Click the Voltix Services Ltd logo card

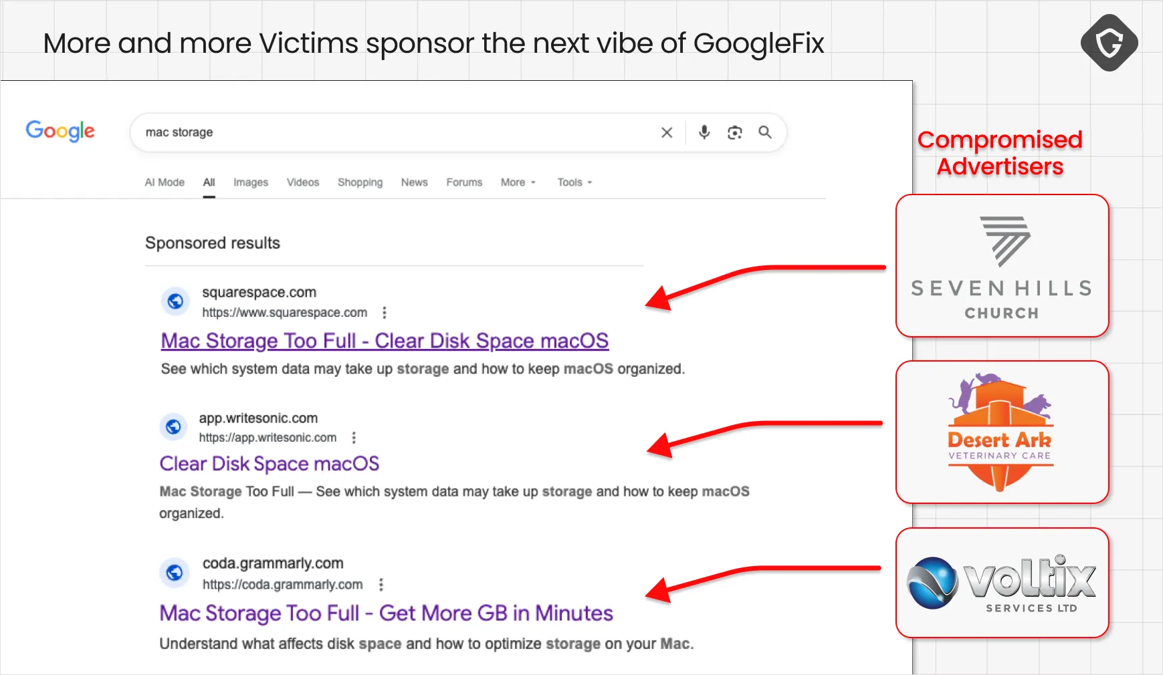[x=1002, y=583]
